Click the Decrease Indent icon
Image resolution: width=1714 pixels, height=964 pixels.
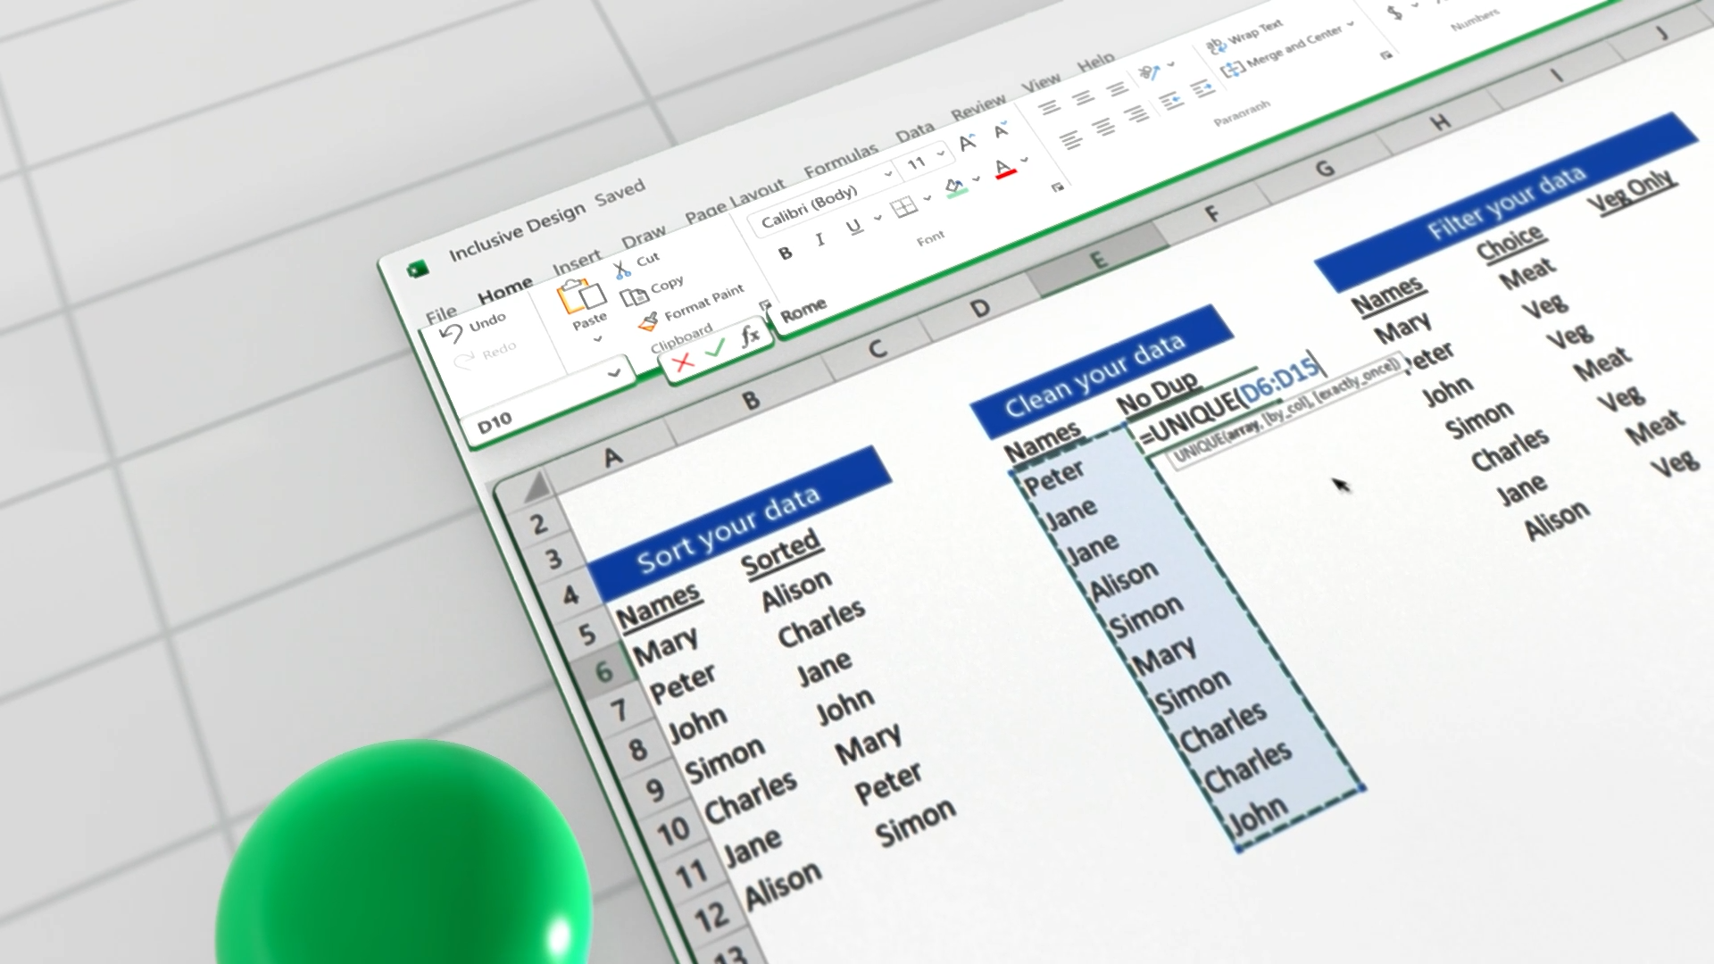tap(1170, 101)
